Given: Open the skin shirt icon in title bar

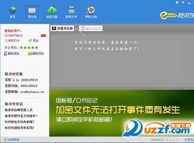Looking at the screenshot, I should (177, 2).
